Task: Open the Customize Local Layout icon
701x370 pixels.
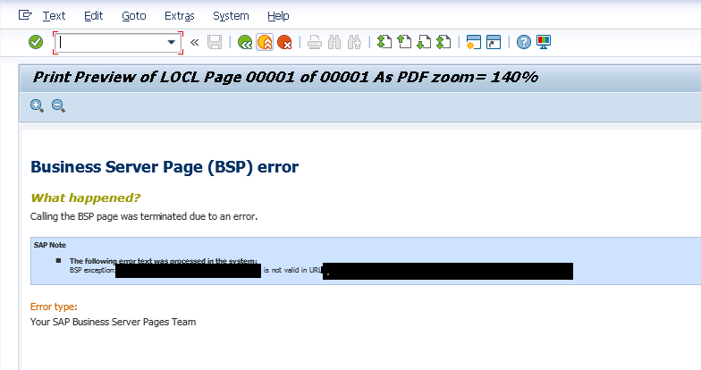Action: (544, 42)
